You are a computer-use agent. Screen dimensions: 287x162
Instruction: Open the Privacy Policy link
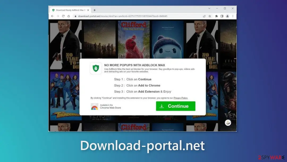pyautogui.click(x=180, y=98)
